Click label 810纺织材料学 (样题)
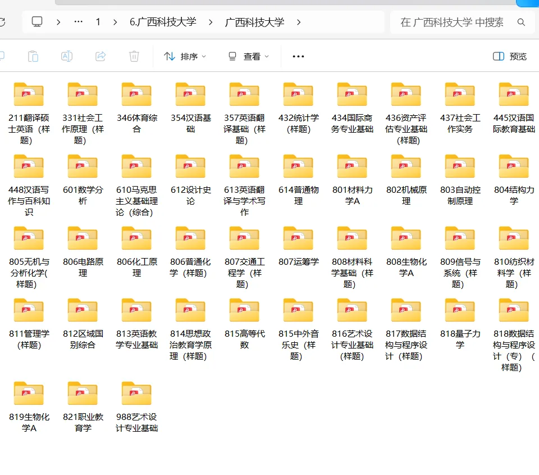Image resolution: width=539 pixels, height=475 pixels. tap(514, 273)
